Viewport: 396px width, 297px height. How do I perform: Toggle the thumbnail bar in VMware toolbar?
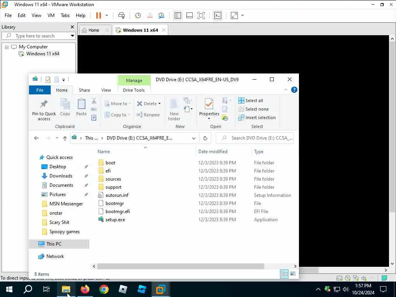coord(189,15)
